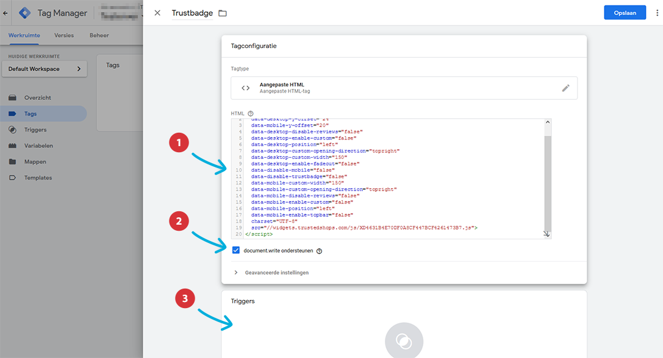Click the editor bottom-right resize arrow icon
Viewport: 663px width, 358px height.
tap(547, 233)
